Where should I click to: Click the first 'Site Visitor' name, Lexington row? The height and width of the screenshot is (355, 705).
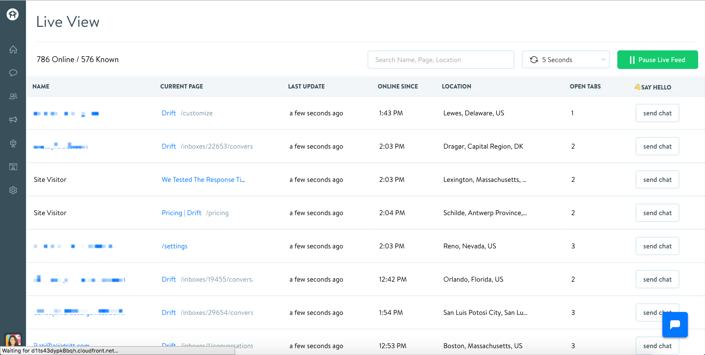[x=50, y=179]
